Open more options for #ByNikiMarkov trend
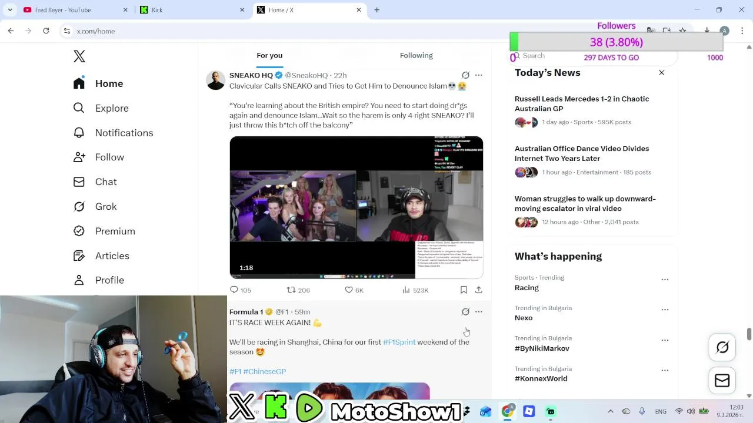Screen dimensions: 753x423 665,340
